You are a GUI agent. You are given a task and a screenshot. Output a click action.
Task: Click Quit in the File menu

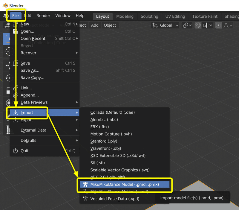click(x=45, y=151)
